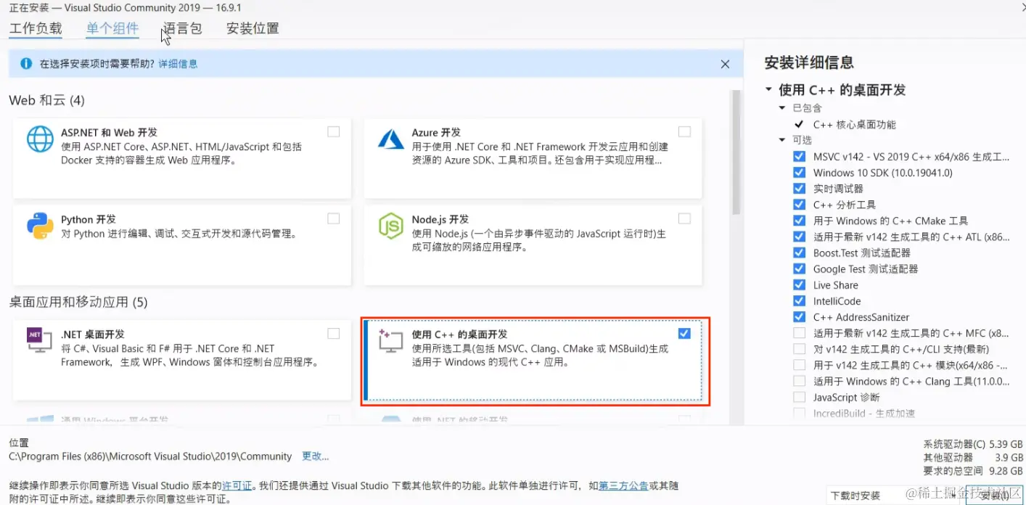1026x505 pixels.
Task: Switch to the 工作负载 tab
Action: [x=36, y=29]
